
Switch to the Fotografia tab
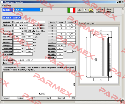click(x=90, y=23)
